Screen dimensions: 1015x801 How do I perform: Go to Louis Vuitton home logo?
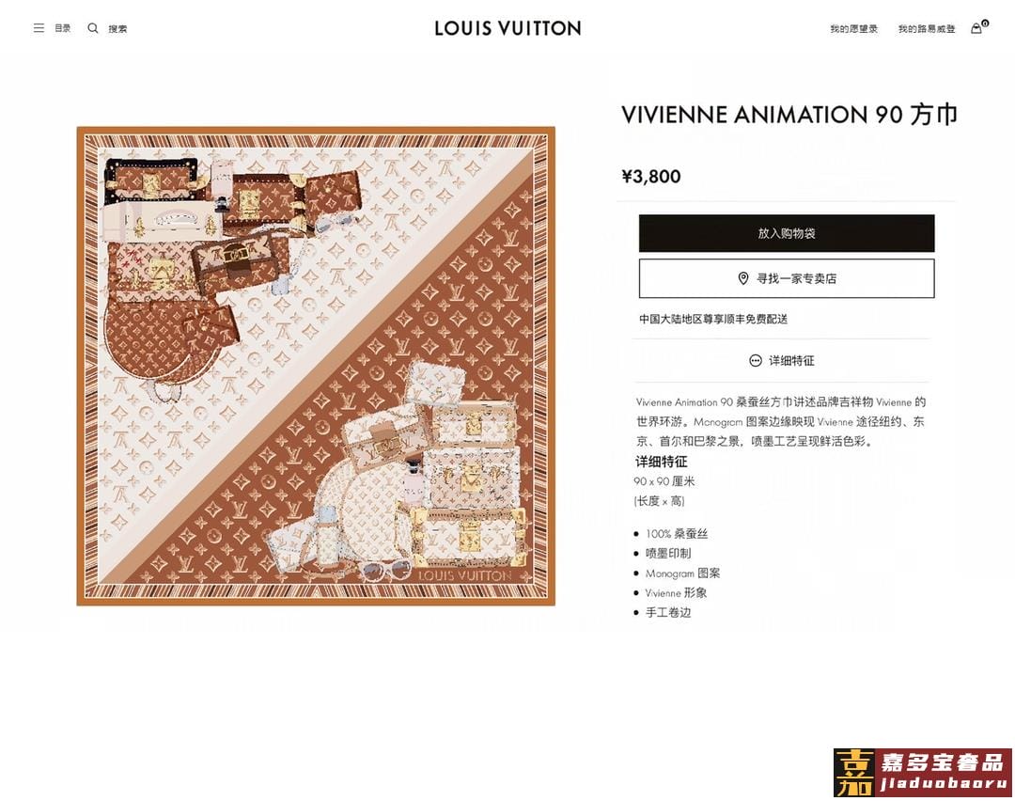[507, 28]
